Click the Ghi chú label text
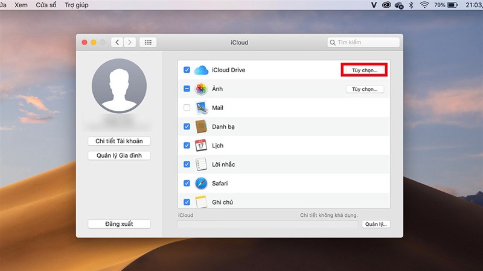Viewport: 483px width, 271px height. [222, 202]
